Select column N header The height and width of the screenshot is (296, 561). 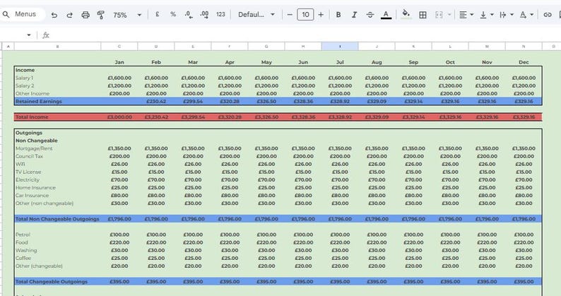pos(524,46)
